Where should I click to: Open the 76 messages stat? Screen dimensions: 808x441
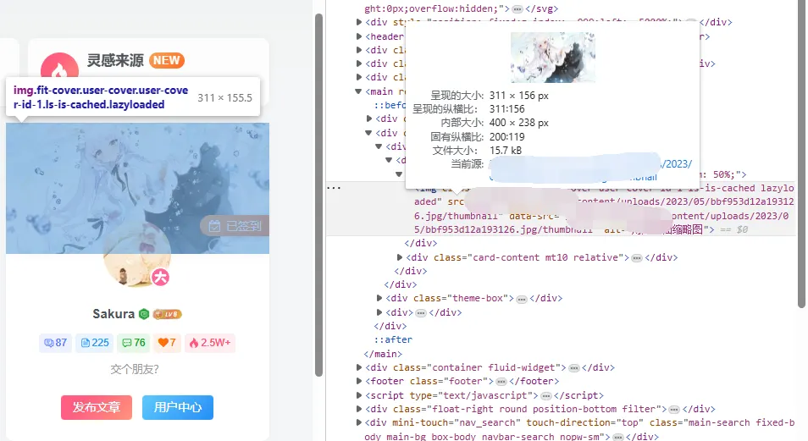(x=134, y=343)
